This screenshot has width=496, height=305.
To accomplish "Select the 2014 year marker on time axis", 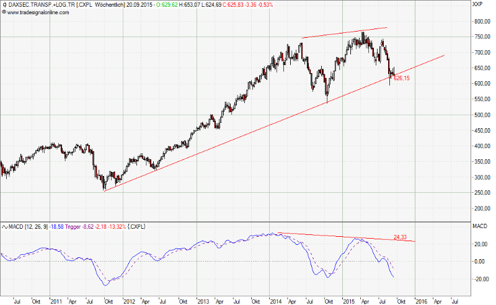I will click(276, 299).
